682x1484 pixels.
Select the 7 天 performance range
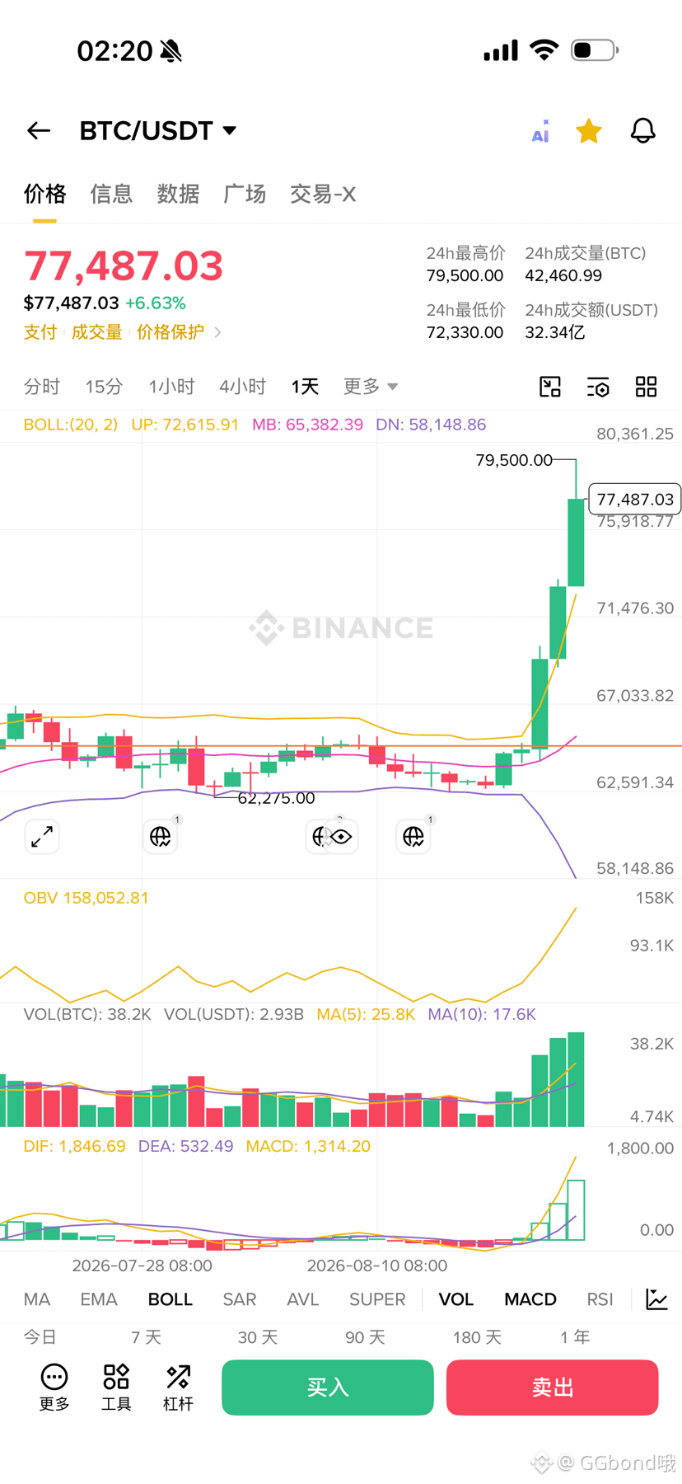click(x=147, y=1337)
